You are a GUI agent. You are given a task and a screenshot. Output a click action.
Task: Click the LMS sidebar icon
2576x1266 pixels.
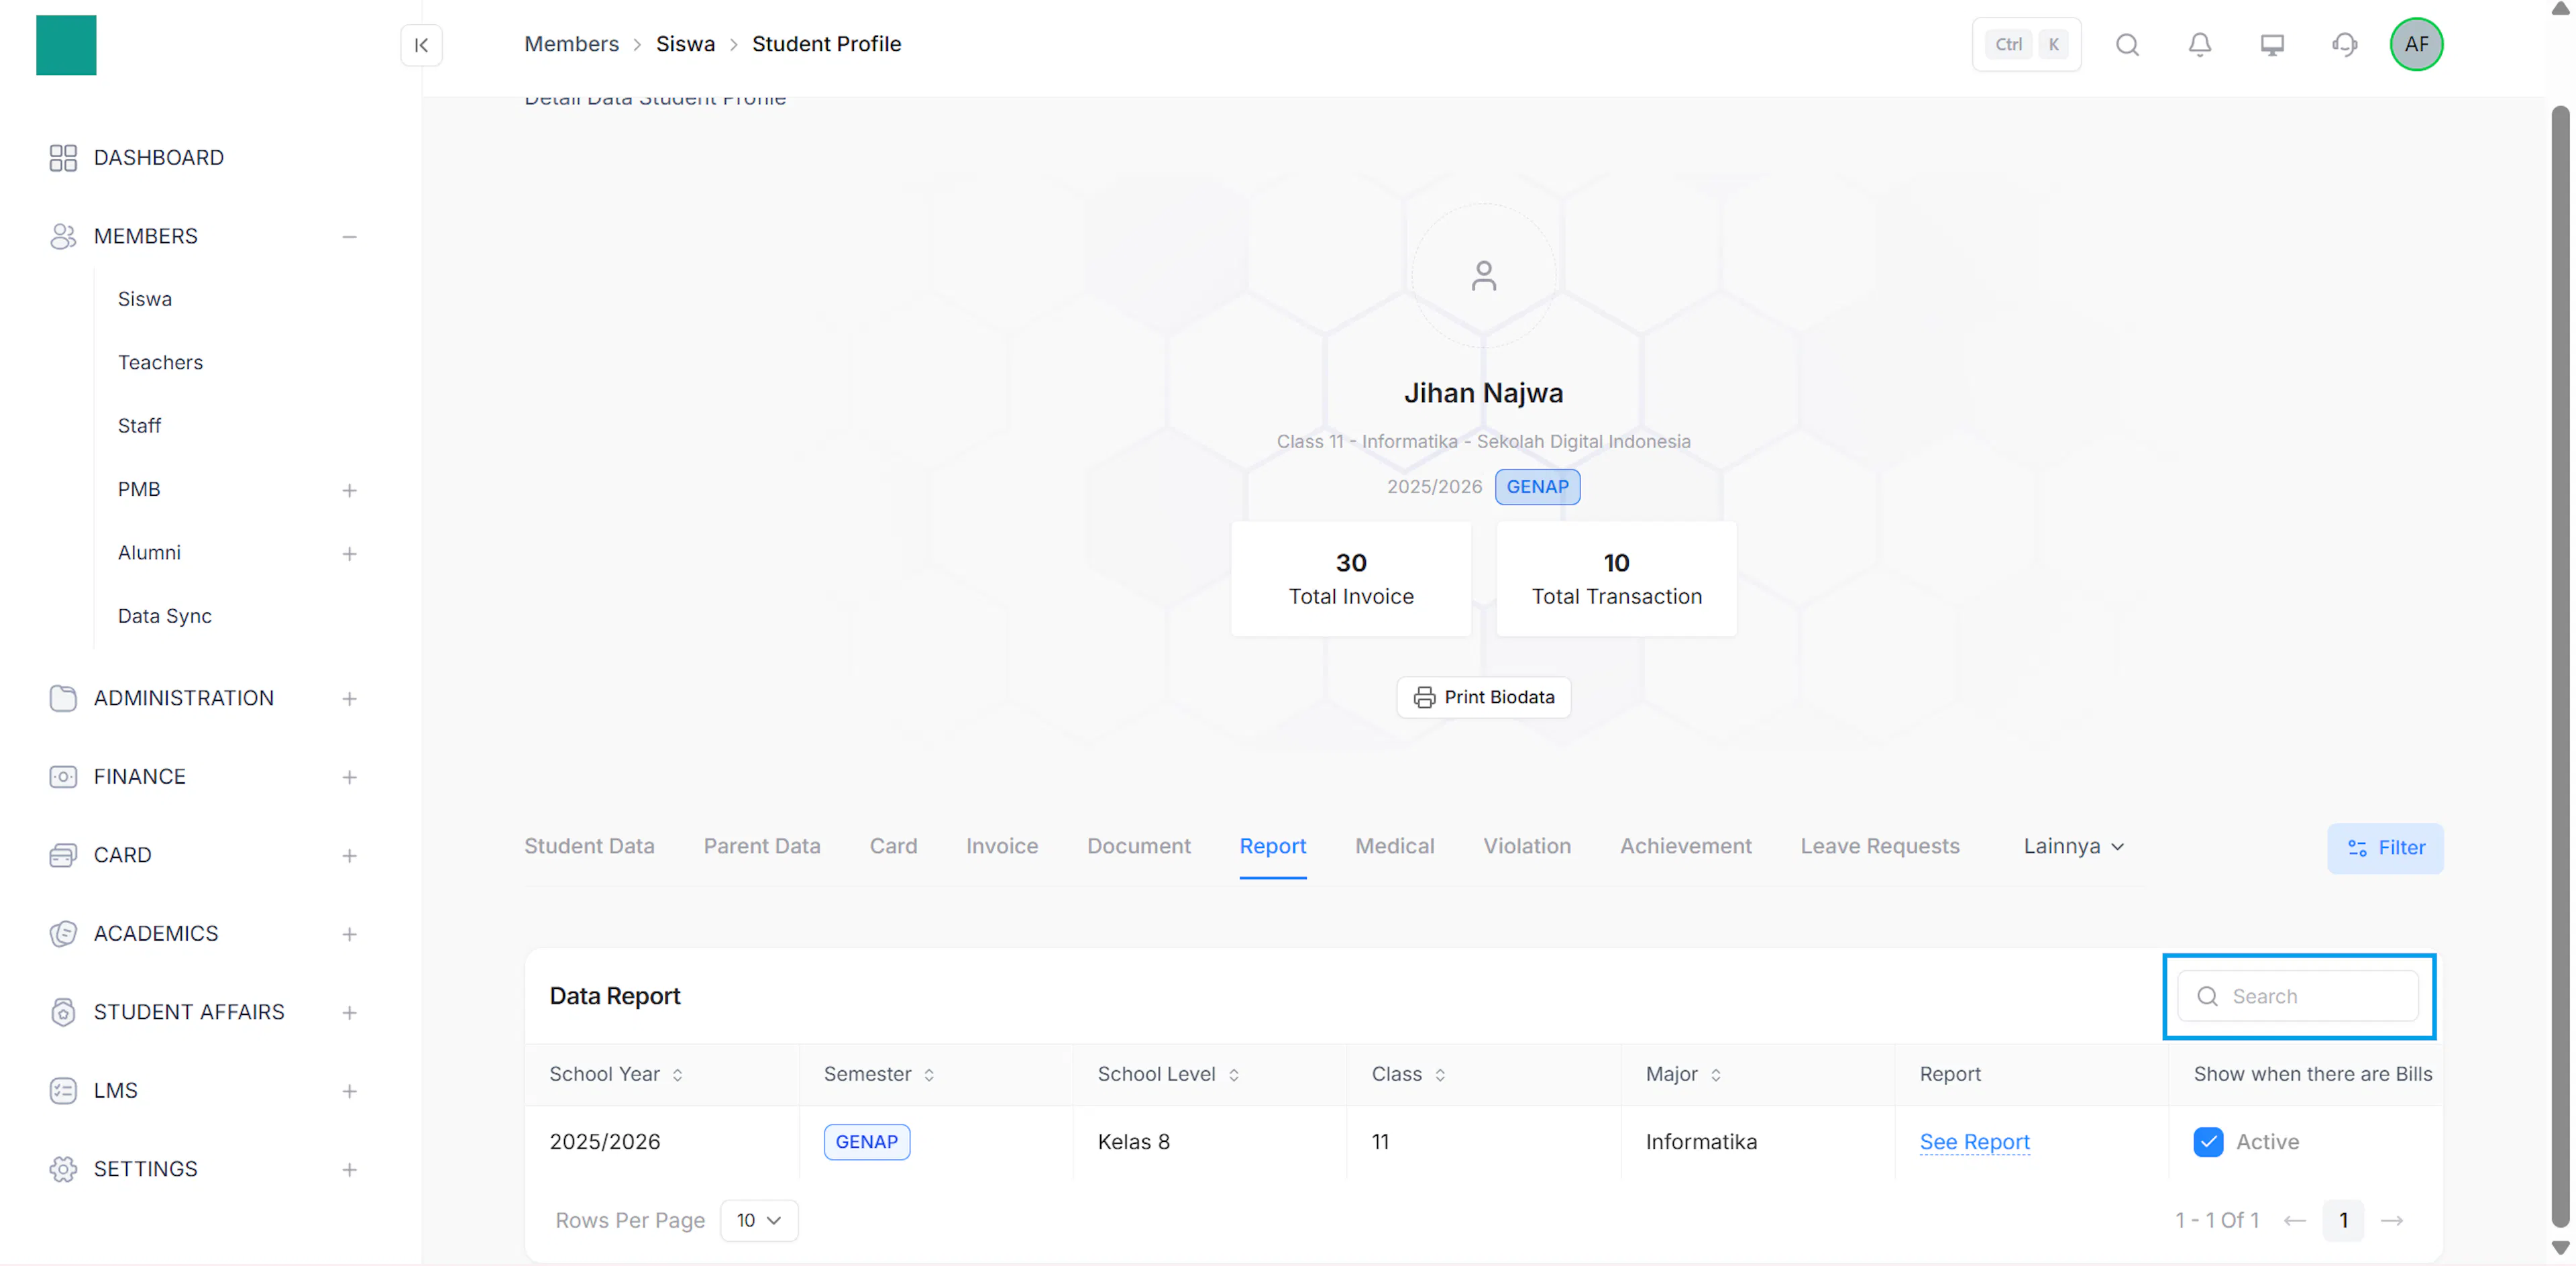63,1091
